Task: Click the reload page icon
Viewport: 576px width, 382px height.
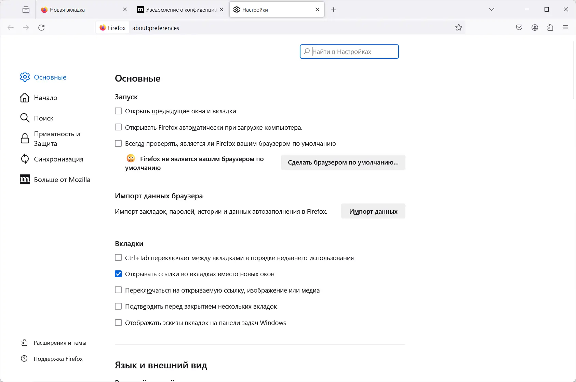Action: pyautogui.click(x=41, y=28)
